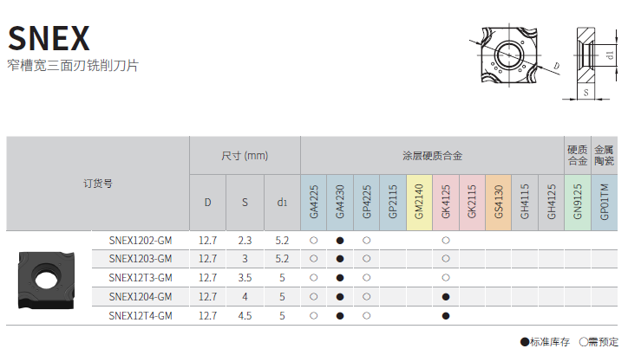Select the 涂层硬质合金 header group
628x355 pixels.
432,156
